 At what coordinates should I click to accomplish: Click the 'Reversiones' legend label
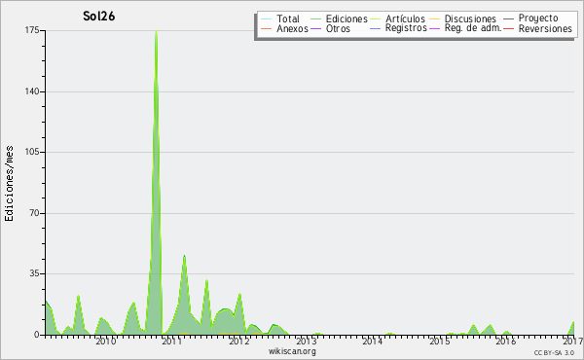click(545, 28)
